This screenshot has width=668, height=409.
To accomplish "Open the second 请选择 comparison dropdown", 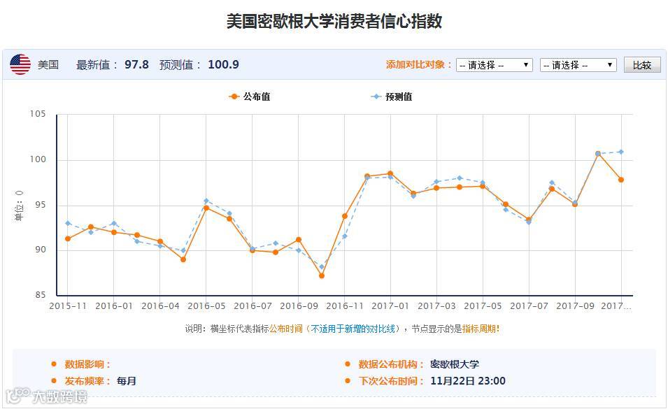I will (578, 65).
